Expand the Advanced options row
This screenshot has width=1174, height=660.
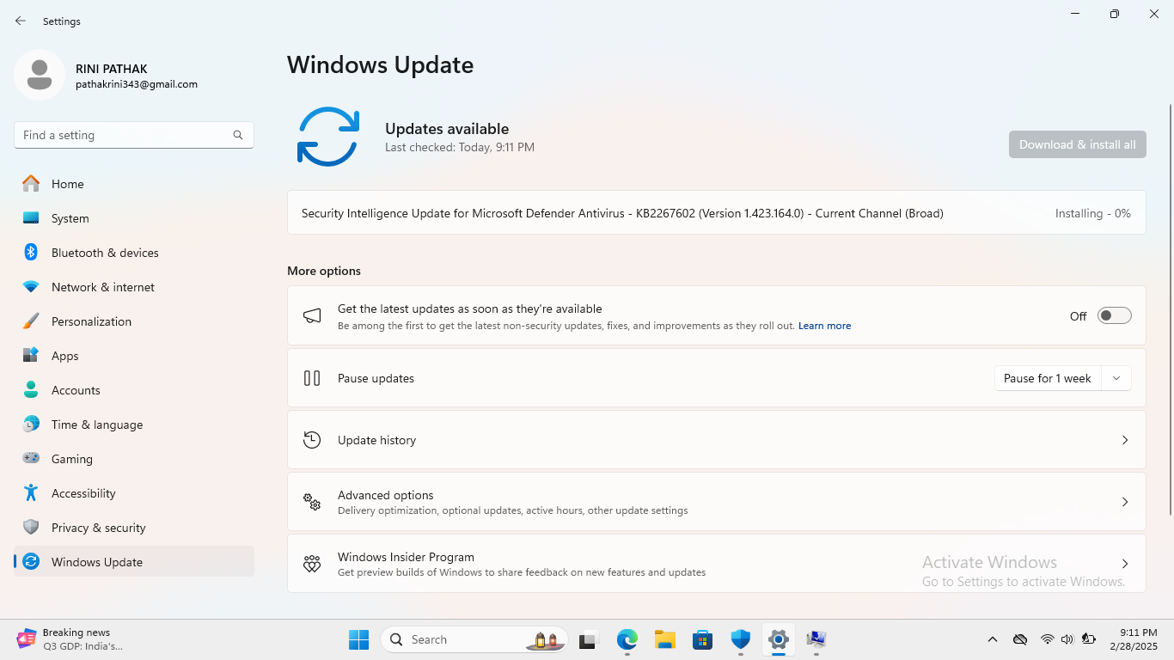point(1124,501)
